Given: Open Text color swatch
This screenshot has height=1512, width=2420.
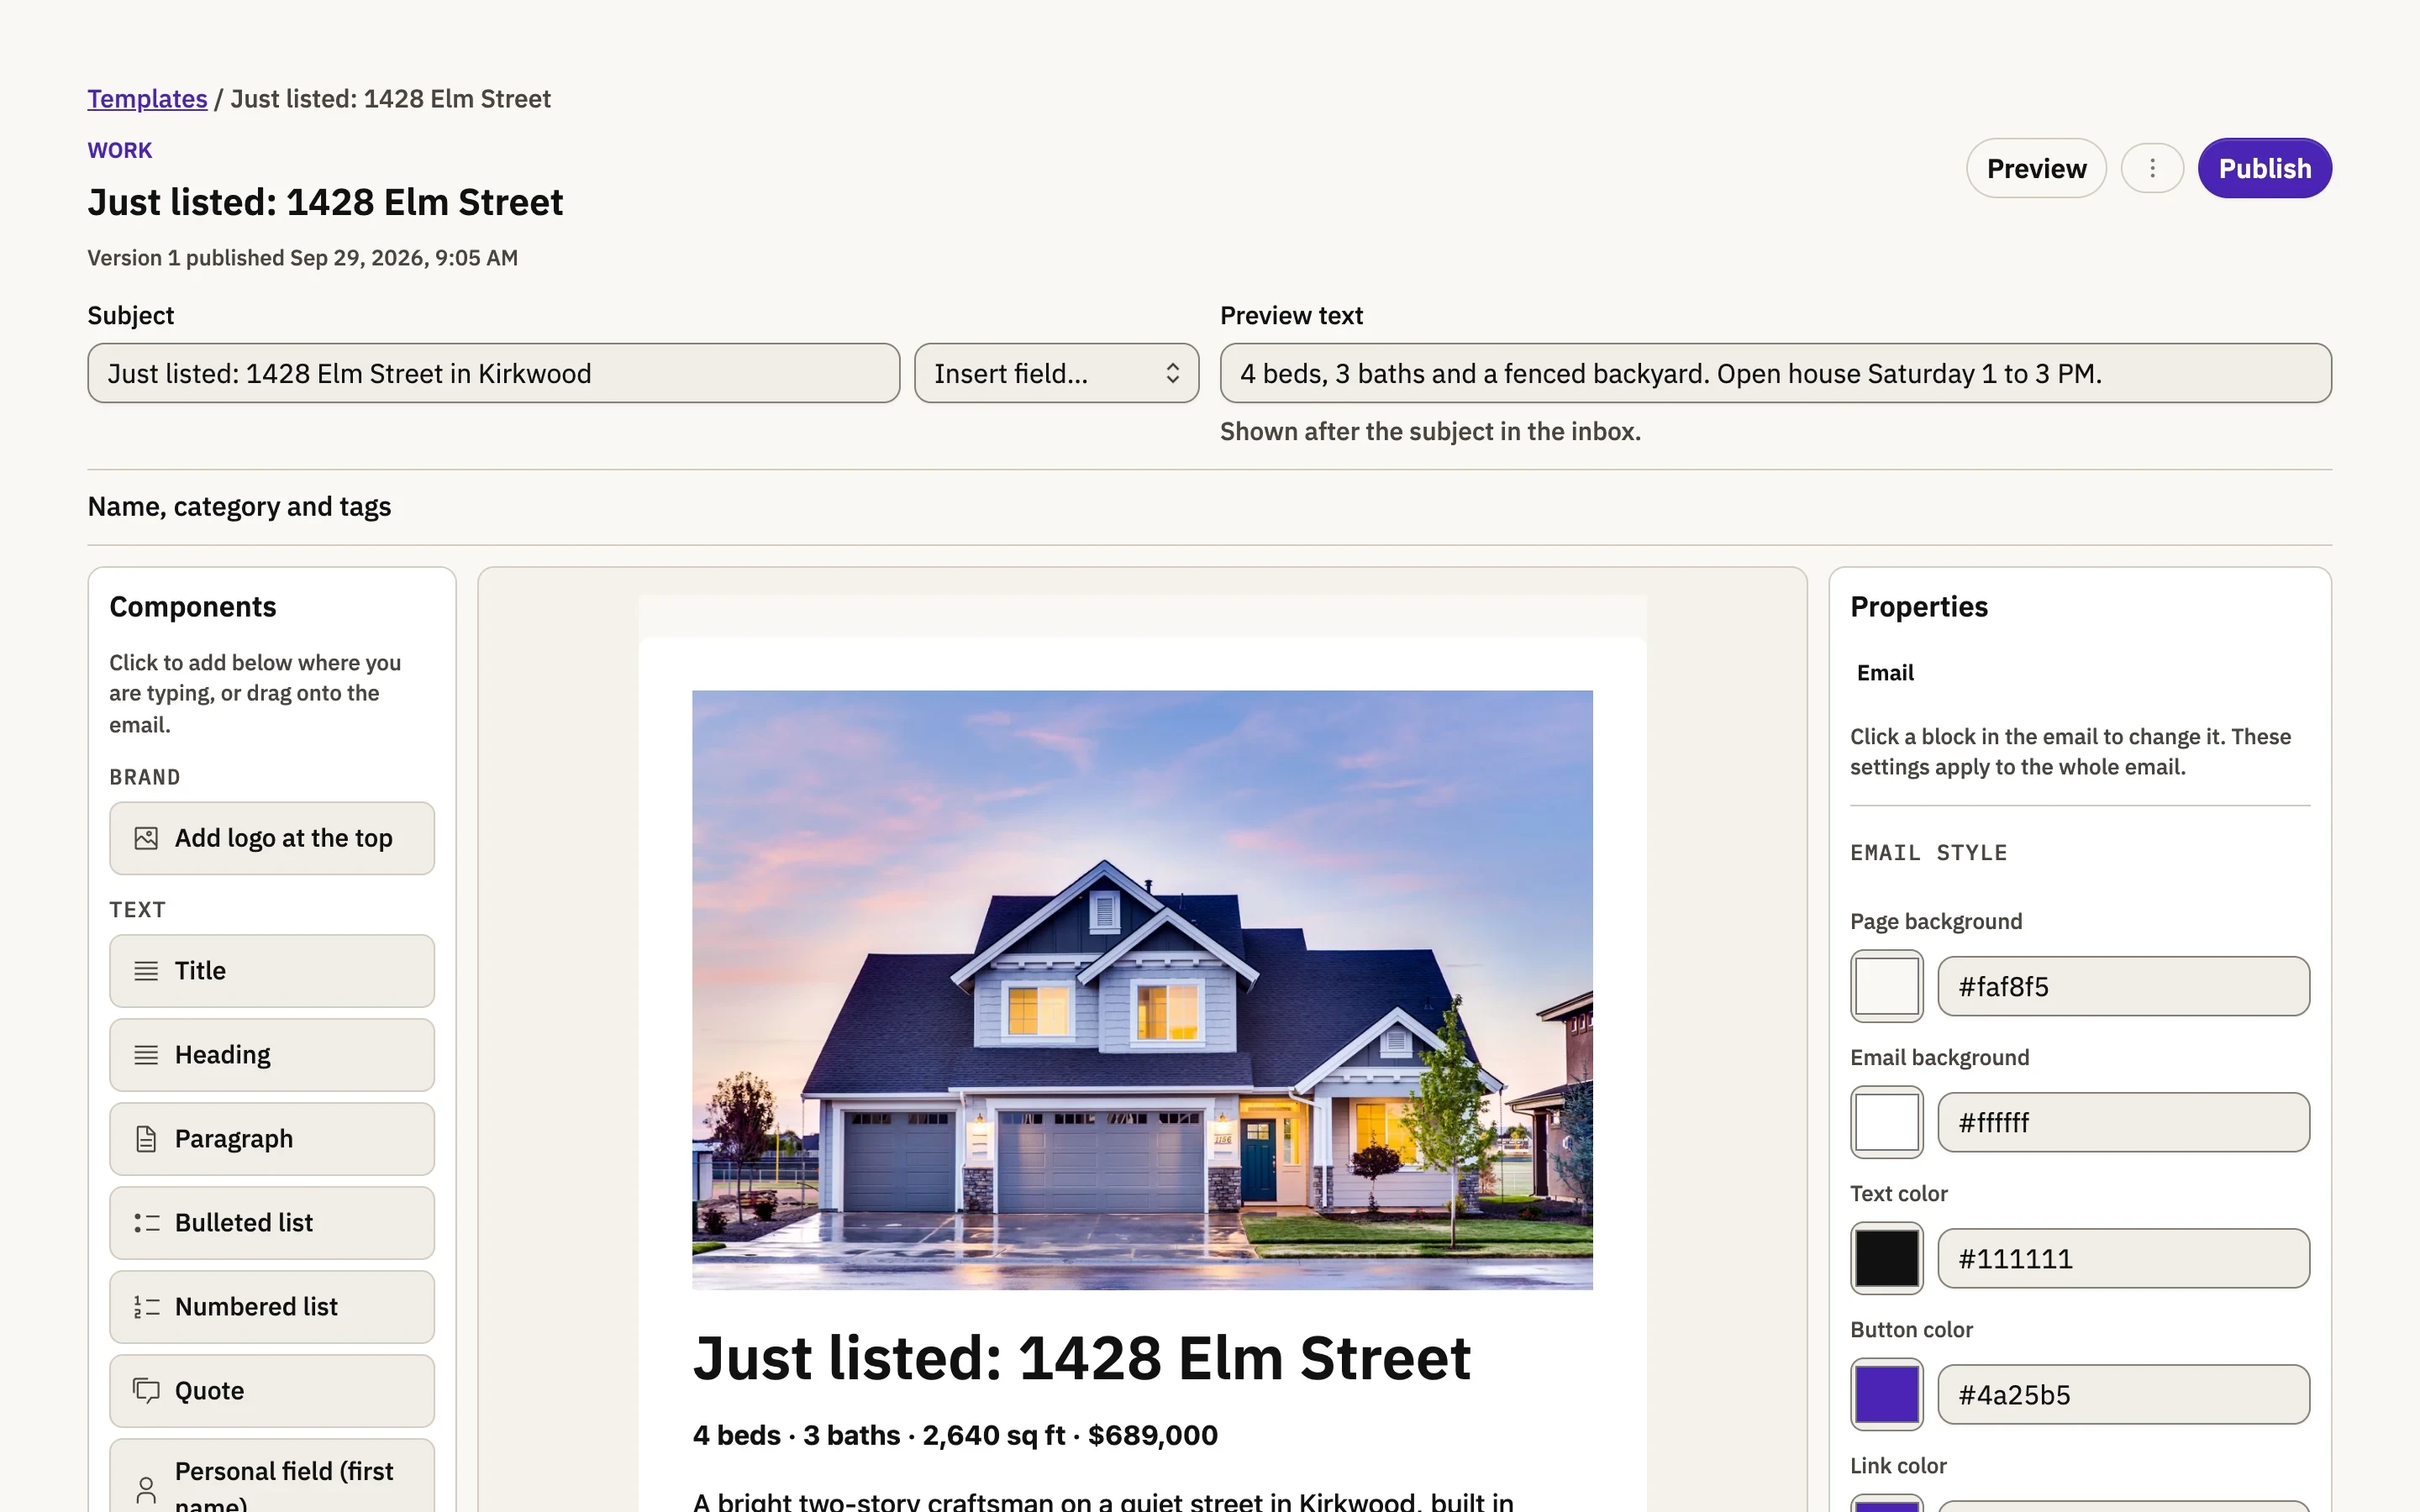Looking at the screenshot, I should pyautogui.click(x=1886, y=1258).
